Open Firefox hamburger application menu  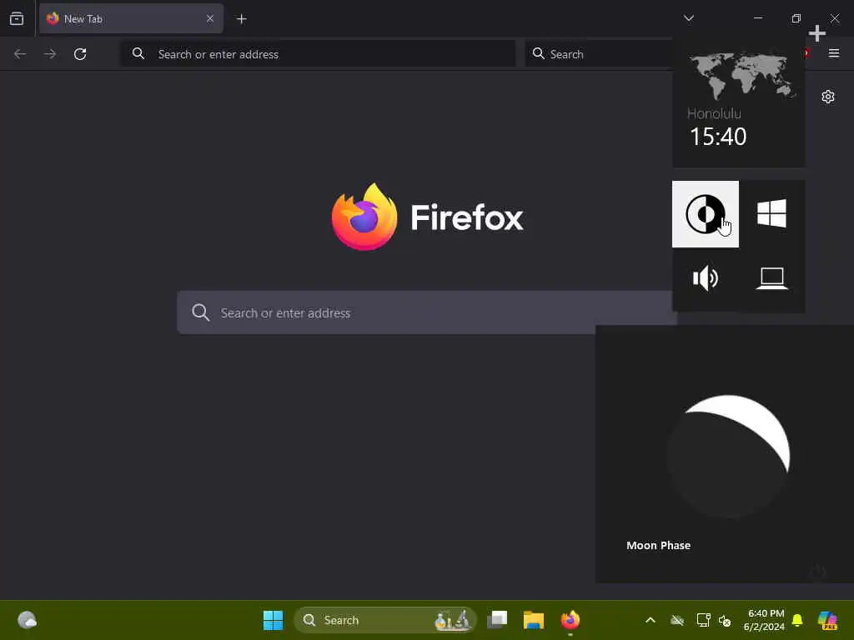click(x=834, y=53)
